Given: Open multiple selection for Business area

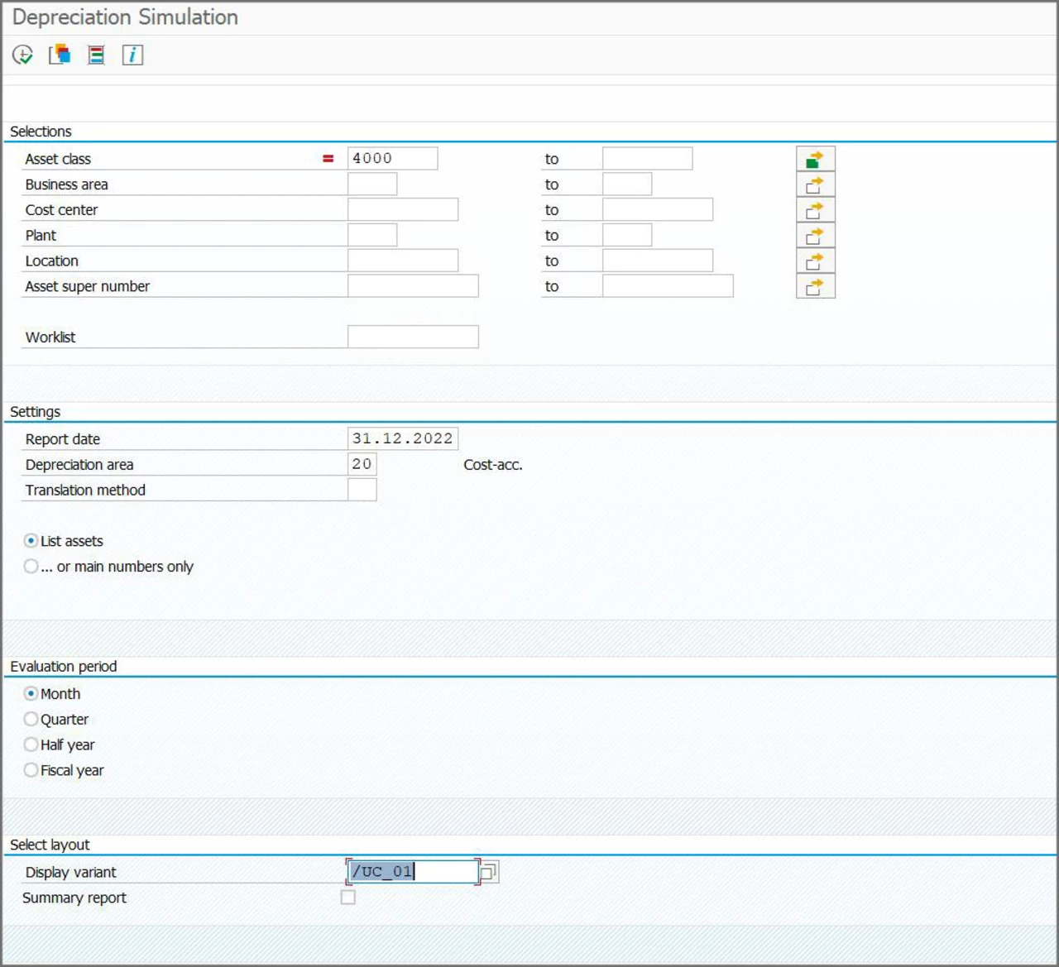Looking at the screenshot, I should [x=815, y=183].
